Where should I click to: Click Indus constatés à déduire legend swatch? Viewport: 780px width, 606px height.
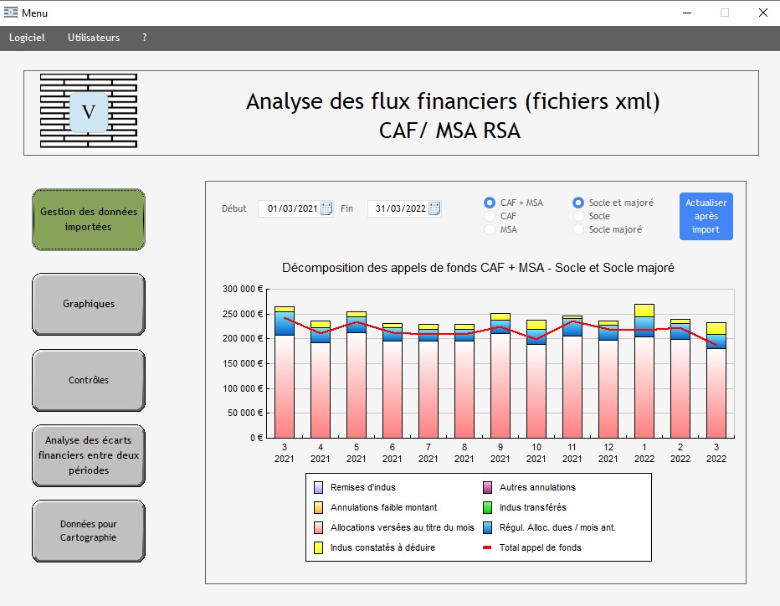318,547
